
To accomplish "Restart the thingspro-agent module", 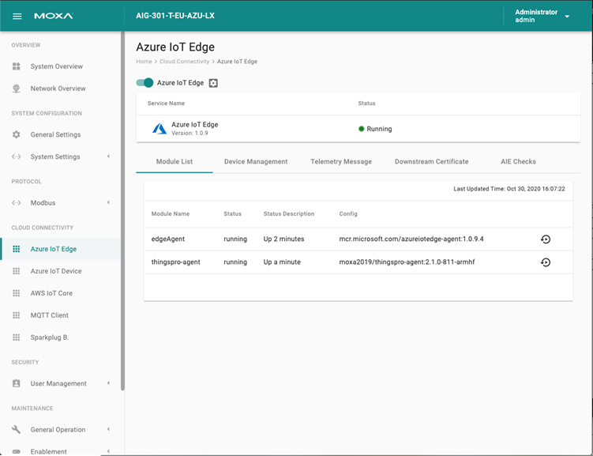I will [546, 262].
